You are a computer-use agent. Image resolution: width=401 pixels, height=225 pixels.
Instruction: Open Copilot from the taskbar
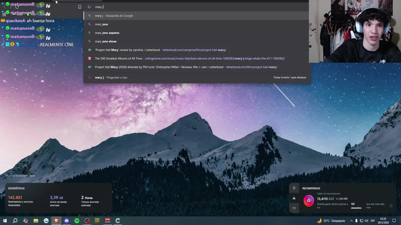tap(26, 221)
